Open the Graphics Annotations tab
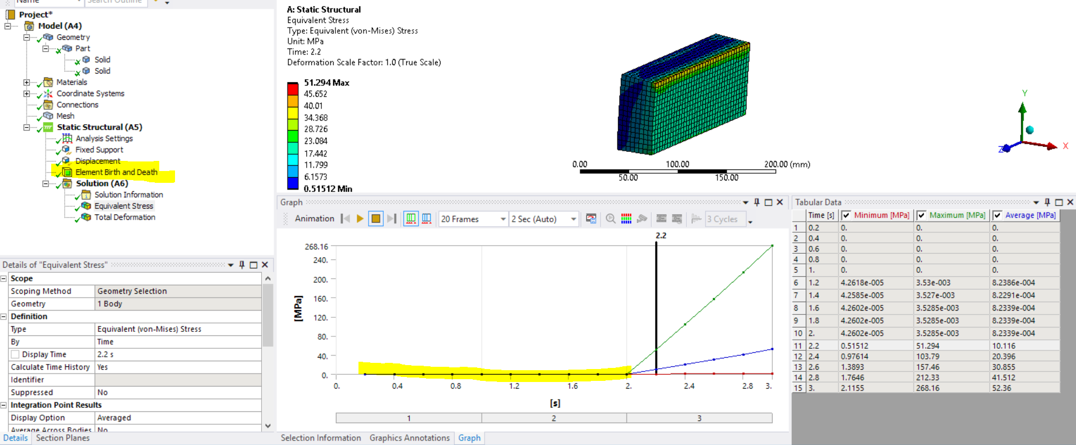Screen dimensions: 1076x445 (x=409, y=438)
